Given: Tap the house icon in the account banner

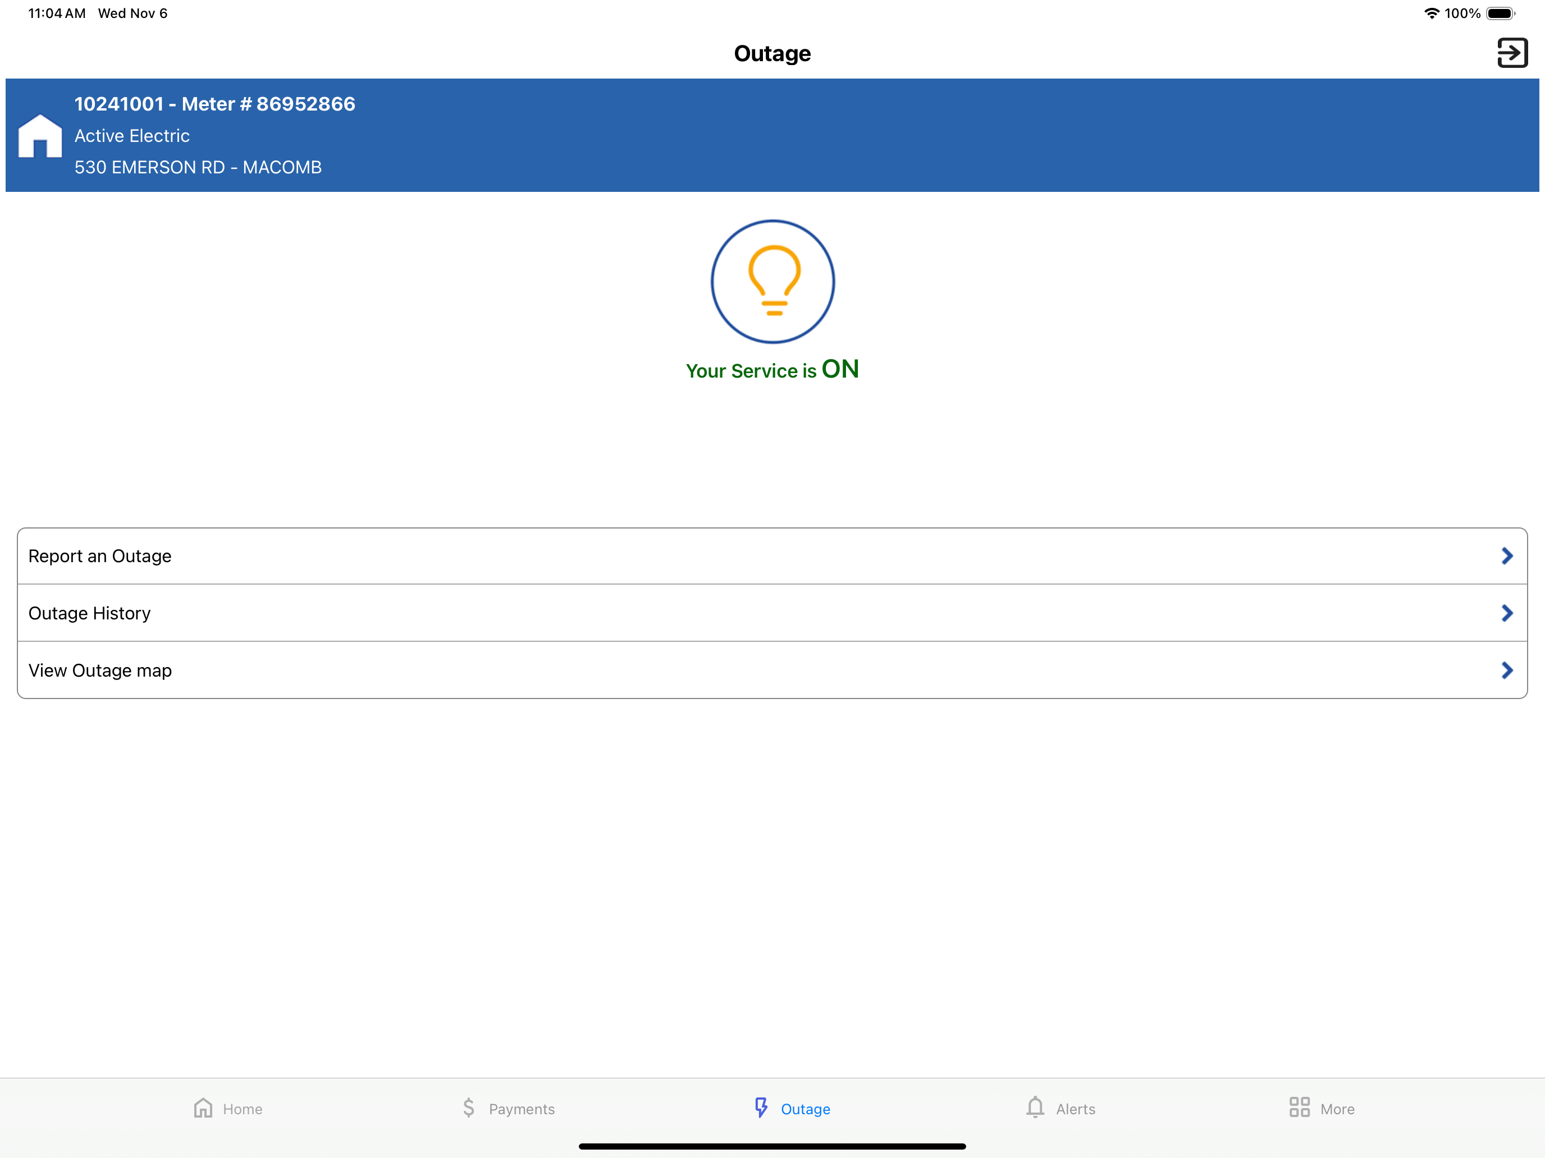Looking at the screenshot, I should click(x=40, y=135).
